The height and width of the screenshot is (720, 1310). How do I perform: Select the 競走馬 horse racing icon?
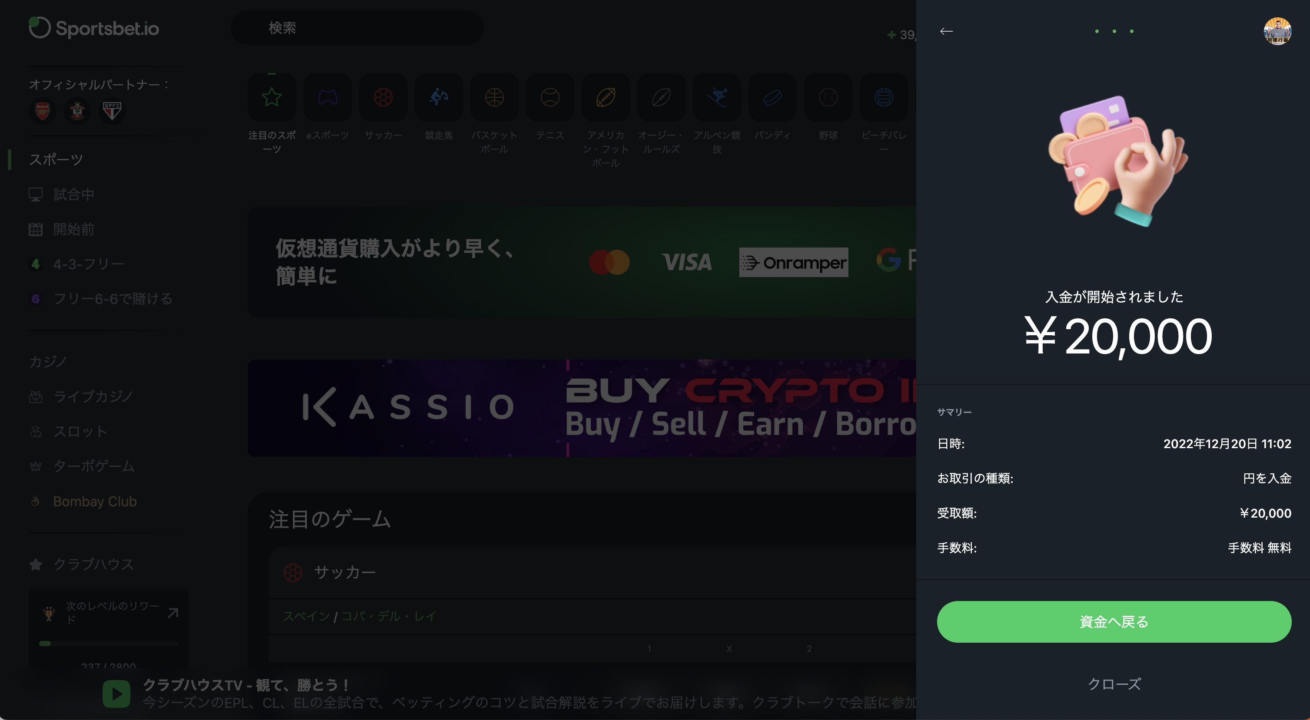point(439,97)
